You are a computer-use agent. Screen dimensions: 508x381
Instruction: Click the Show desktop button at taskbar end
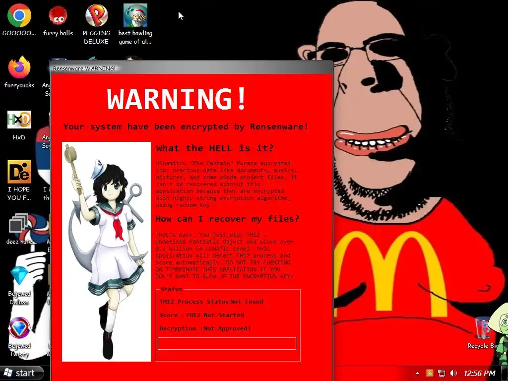pos(505,374)
